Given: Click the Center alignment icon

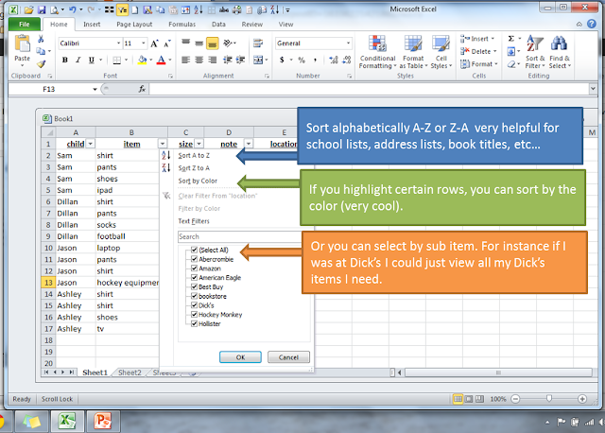Looking at the screenshot, I should [199, 60].
